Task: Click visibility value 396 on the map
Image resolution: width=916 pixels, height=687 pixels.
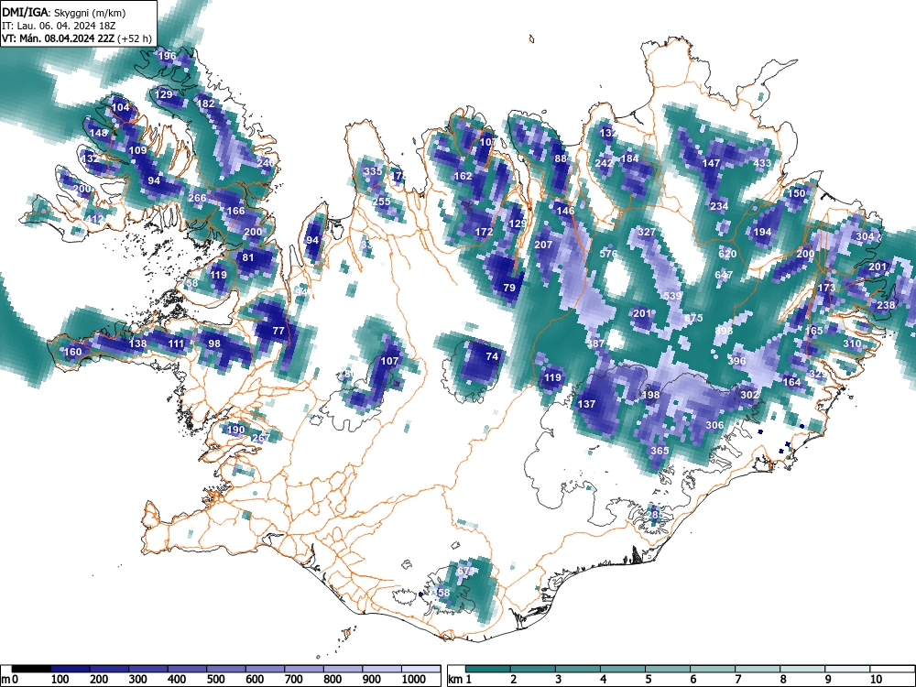Action: click(x=736, y=360)
